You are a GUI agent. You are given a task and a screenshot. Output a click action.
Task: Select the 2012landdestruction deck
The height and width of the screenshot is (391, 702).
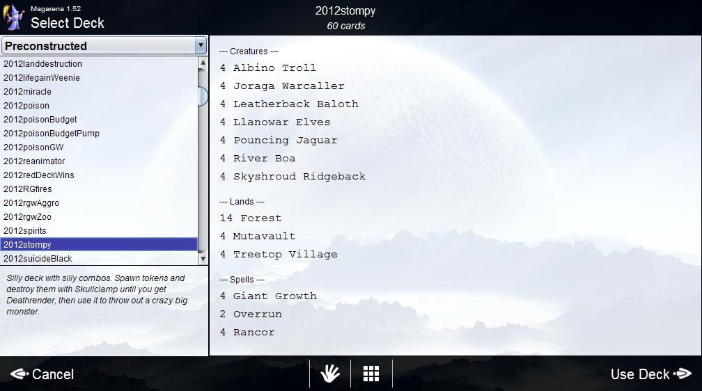(x=42, y=64)
